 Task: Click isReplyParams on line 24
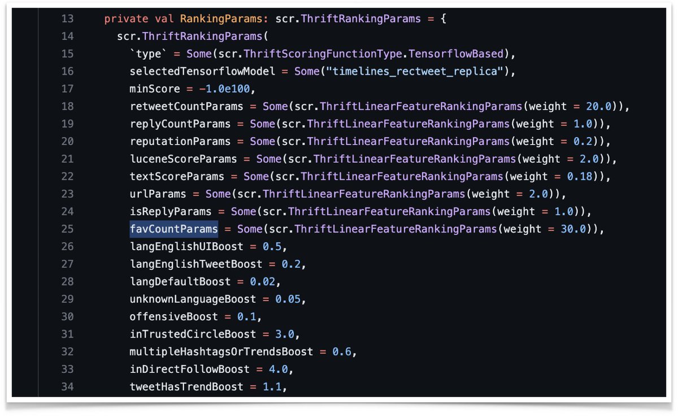click(171, 211)
